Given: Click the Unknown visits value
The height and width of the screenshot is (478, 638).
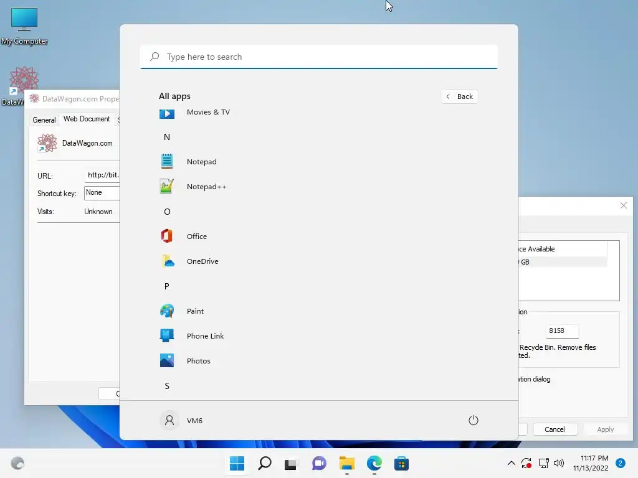Looking at the screenshot, I should [98, 212].
